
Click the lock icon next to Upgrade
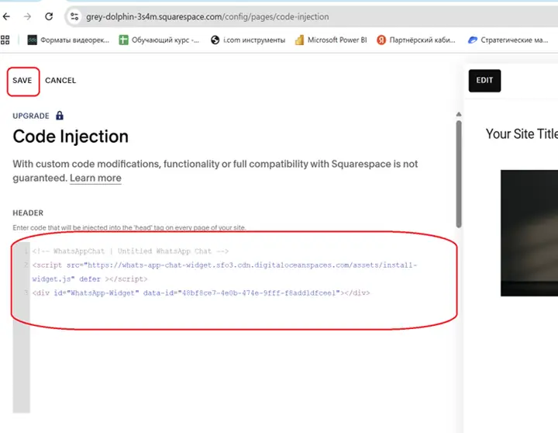pos(60,116)
